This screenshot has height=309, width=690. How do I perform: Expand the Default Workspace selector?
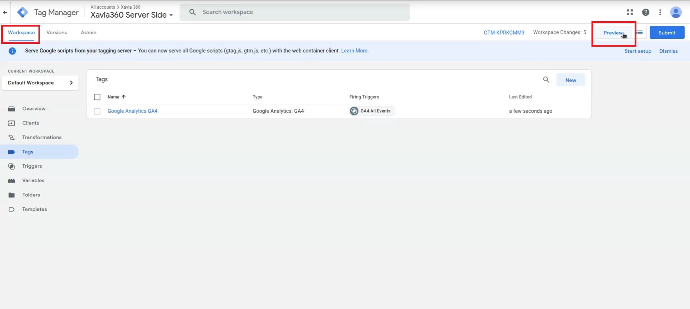coord(40,83)
